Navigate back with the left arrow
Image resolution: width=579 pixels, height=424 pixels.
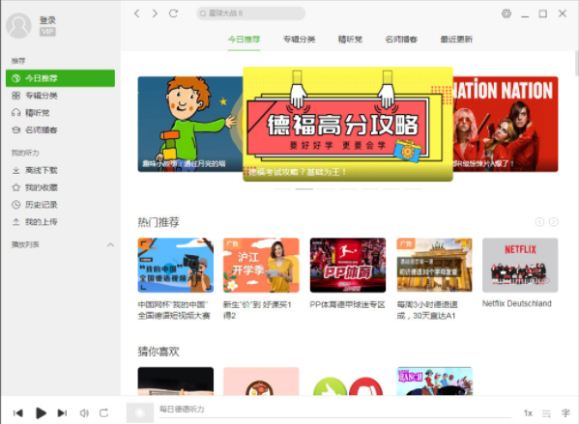coord(137,14)
